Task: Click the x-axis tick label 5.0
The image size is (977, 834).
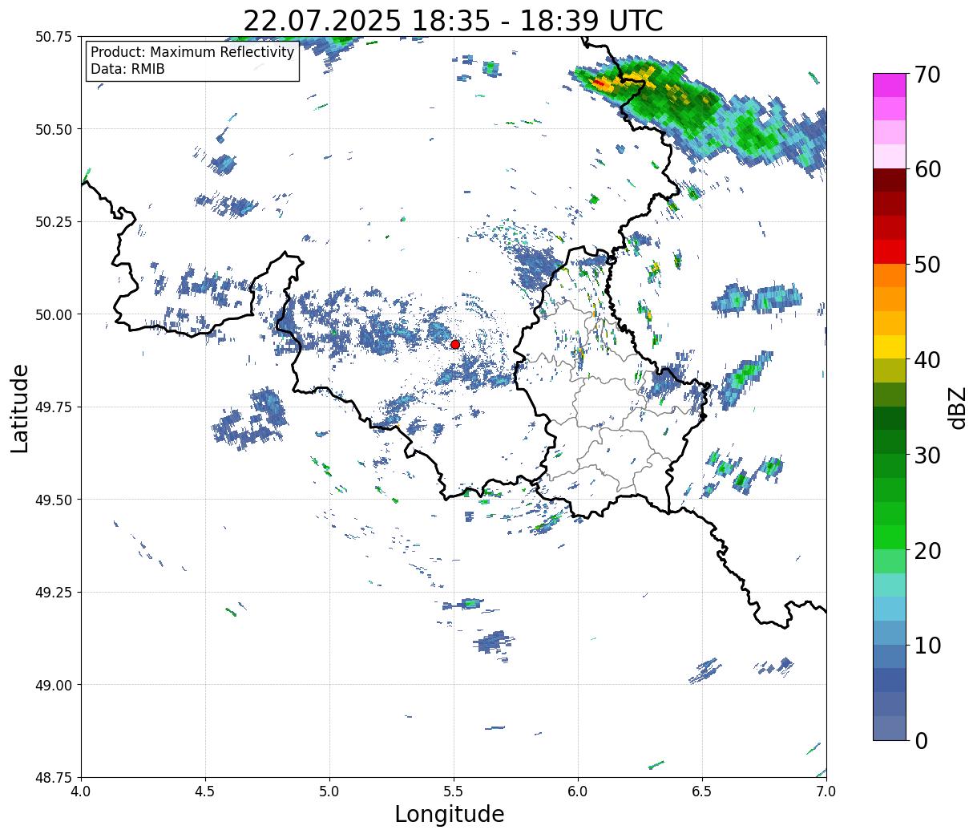Action: [329, 791]
